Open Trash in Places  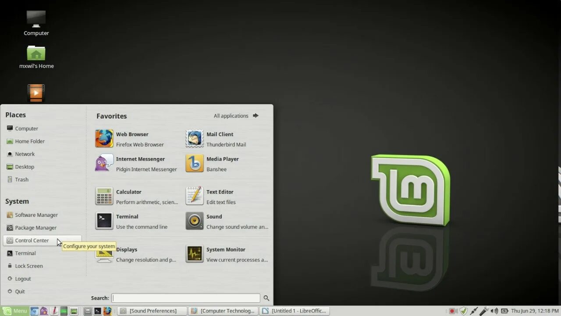[x=43, y=180]
